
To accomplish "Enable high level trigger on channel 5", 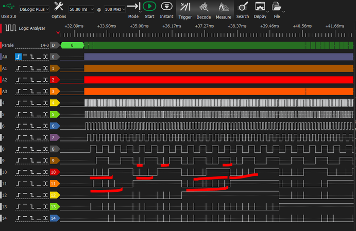I will [25, 114].
